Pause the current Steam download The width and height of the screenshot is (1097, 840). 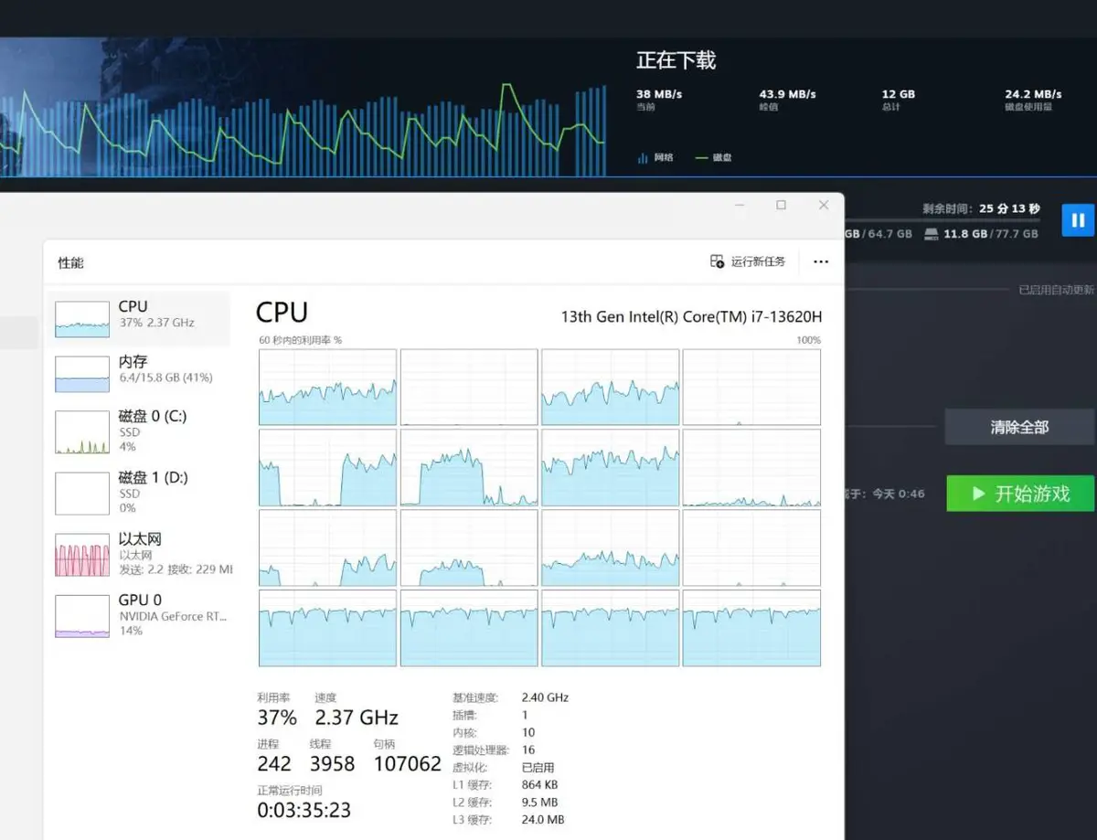pyautogui.click(x=1077, y=220)
